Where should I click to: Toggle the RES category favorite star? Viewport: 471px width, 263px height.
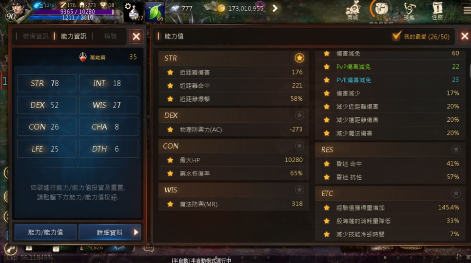click(456, 150)
